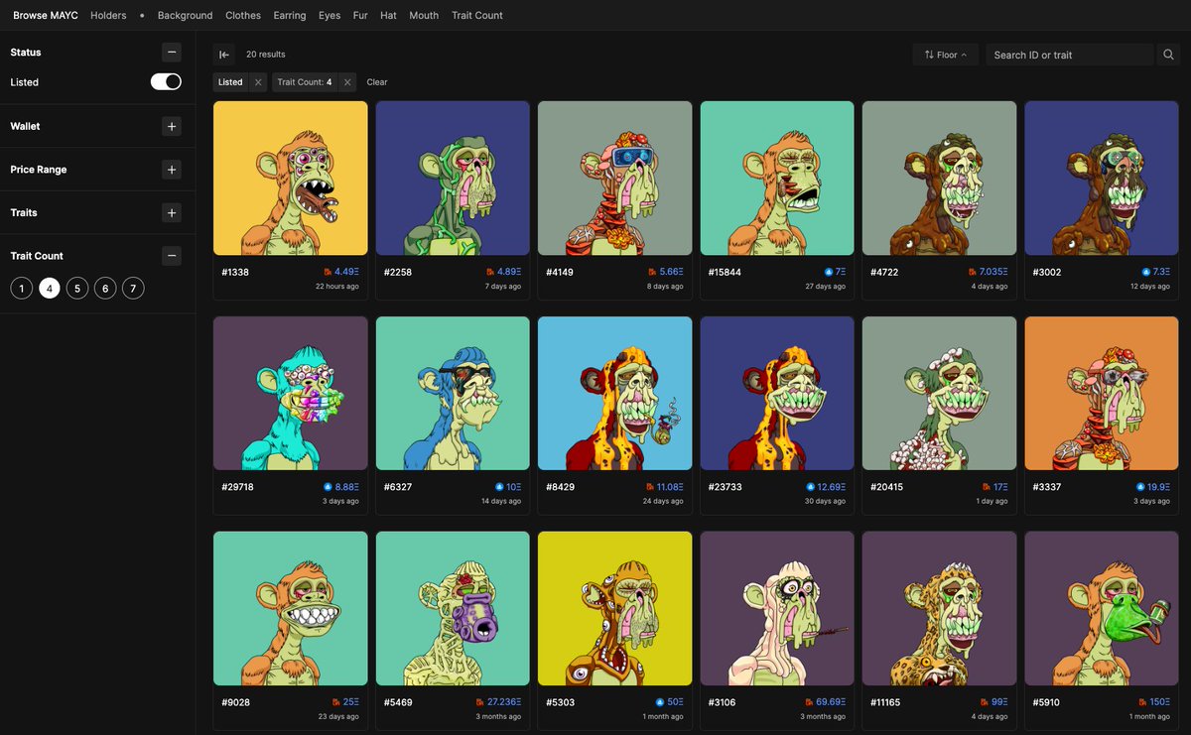Viewport: 1191px width, 735px height.
Task: Click the 4.49Ξ price of #1338
Action: 346,272
